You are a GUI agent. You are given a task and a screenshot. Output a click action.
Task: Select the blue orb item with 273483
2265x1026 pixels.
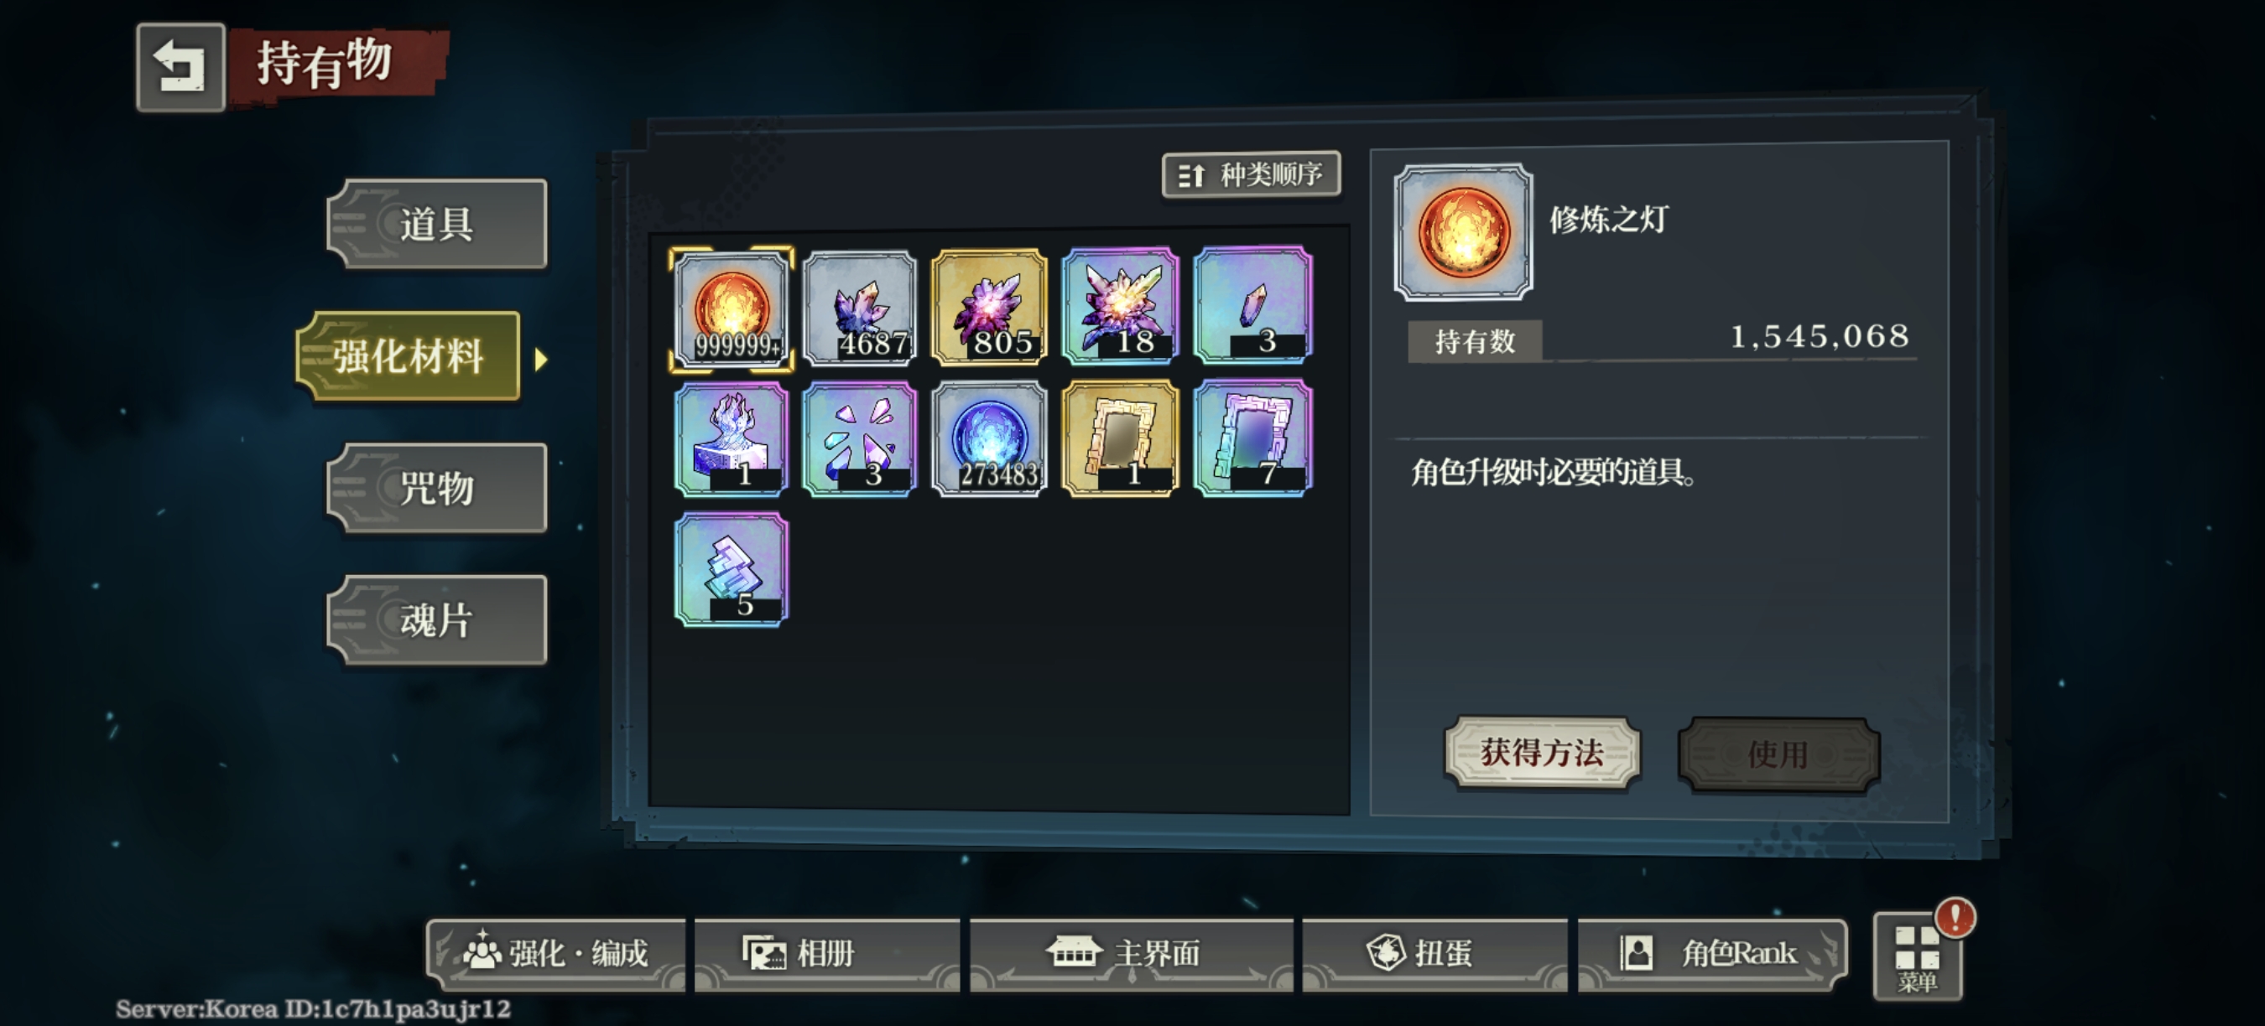click(x=989, y=438)
